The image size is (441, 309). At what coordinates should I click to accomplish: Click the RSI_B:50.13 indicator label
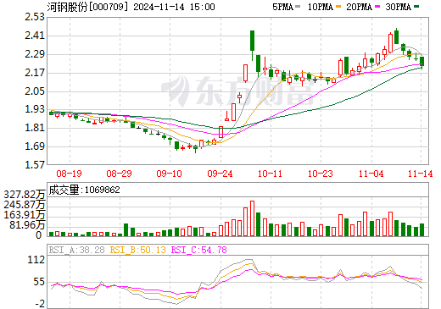[137, 250]
